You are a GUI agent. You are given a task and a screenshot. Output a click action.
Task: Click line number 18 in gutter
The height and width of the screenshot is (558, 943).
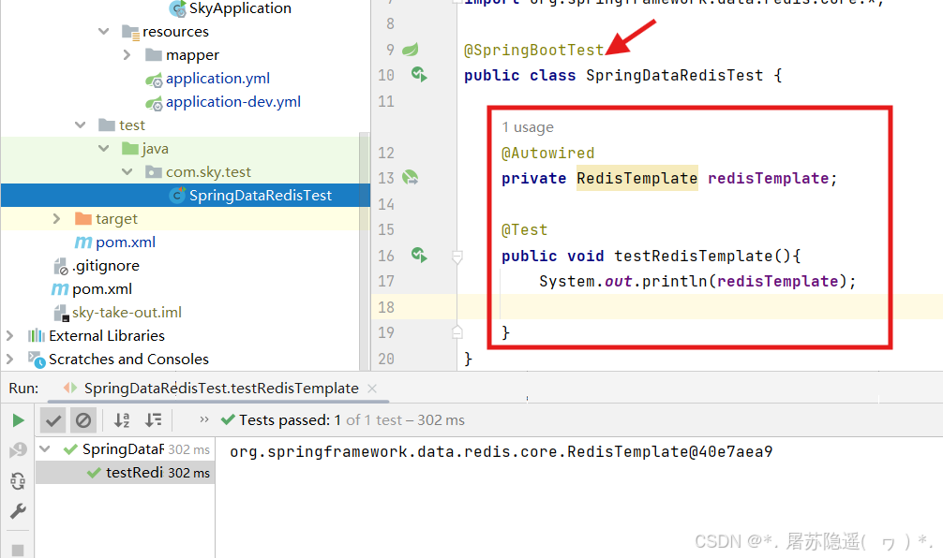pos(386,307)
